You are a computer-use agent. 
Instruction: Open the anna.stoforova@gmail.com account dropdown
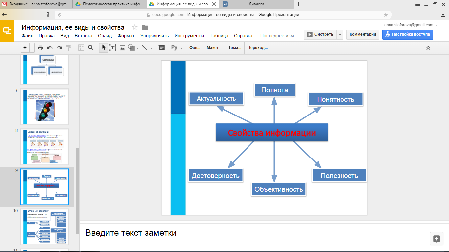point(411,25)
